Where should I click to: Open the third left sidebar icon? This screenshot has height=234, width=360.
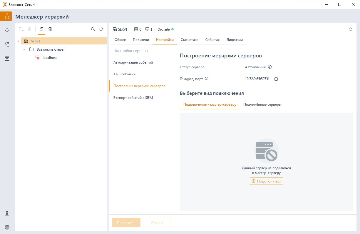pyautogui.click(x=7, y=44)
